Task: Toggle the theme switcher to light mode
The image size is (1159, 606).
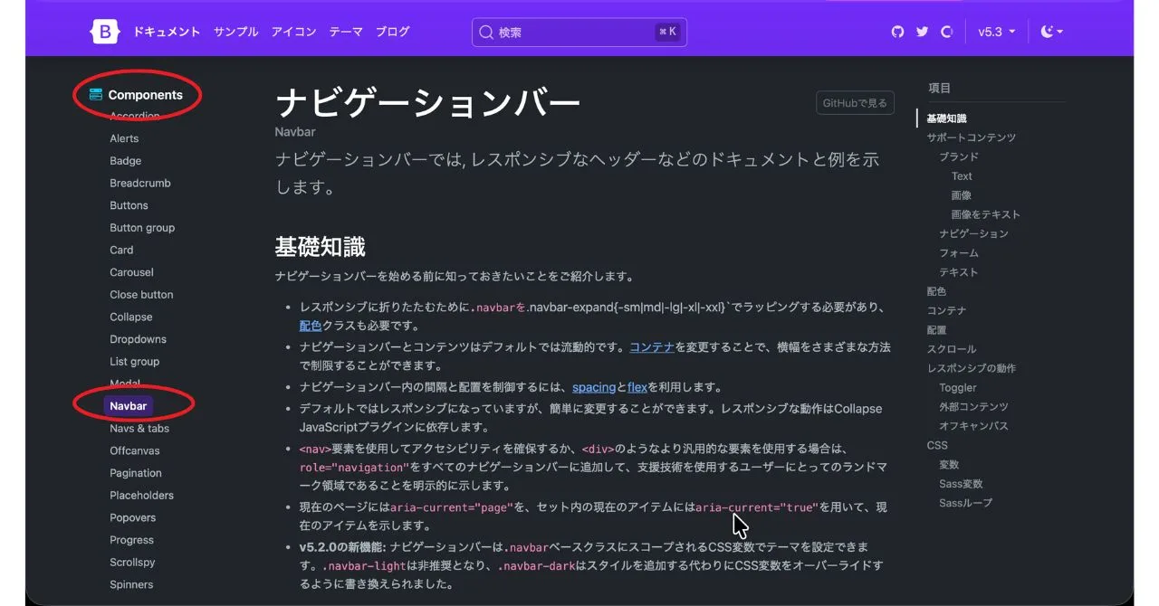Action: coord(1050,31)
